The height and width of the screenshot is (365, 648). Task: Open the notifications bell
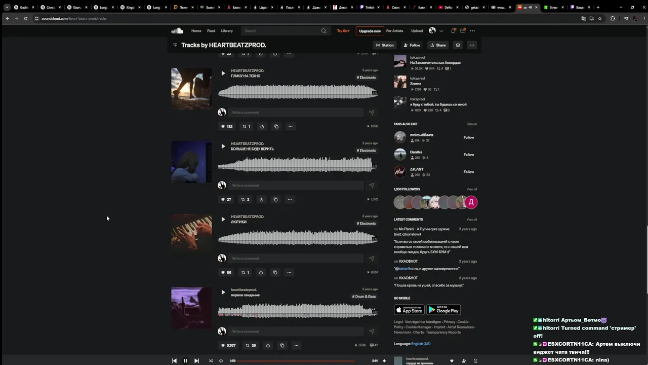pos(453,31)
